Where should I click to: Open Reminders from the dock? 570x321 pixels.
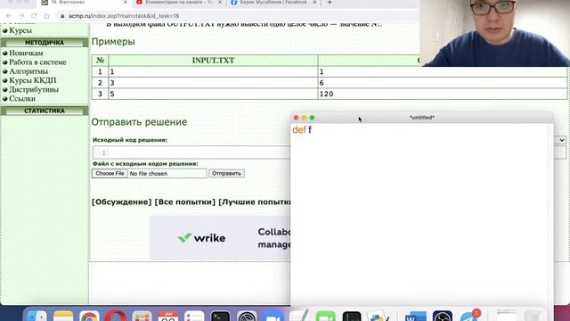click(194, 315)
